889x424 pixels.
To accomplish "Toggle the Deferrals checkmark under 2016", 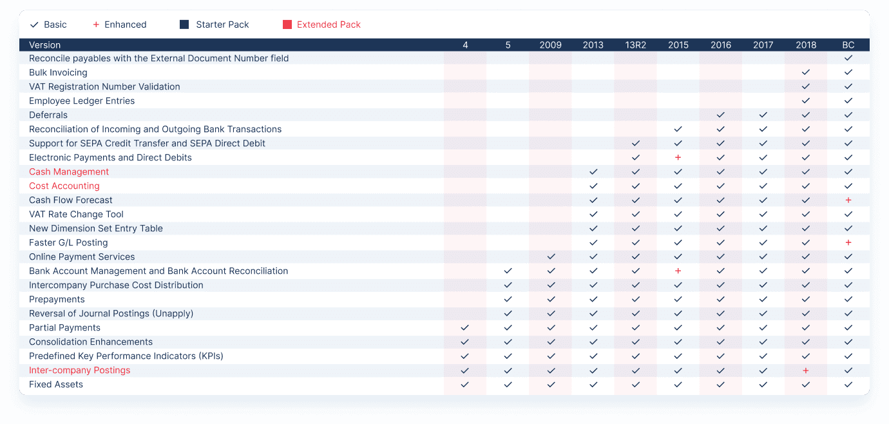I will coord(720,115).
